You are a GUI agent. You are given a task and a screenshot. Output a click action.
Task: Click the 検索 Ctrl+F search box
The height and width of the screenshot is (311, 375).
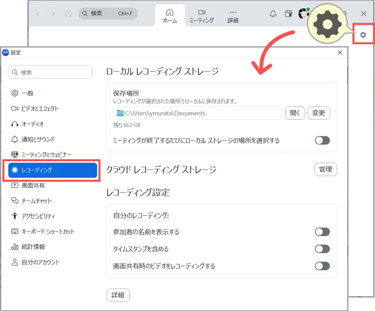pos(108,13)
